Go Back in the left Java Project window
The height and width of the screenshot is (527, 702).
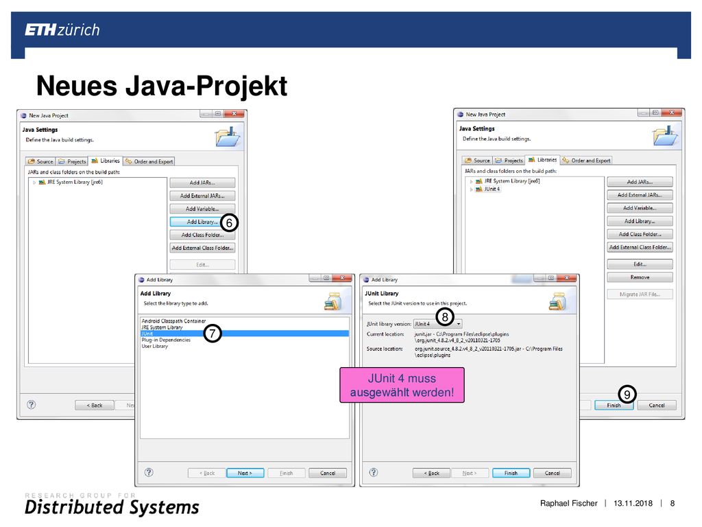tap(95, 405)
